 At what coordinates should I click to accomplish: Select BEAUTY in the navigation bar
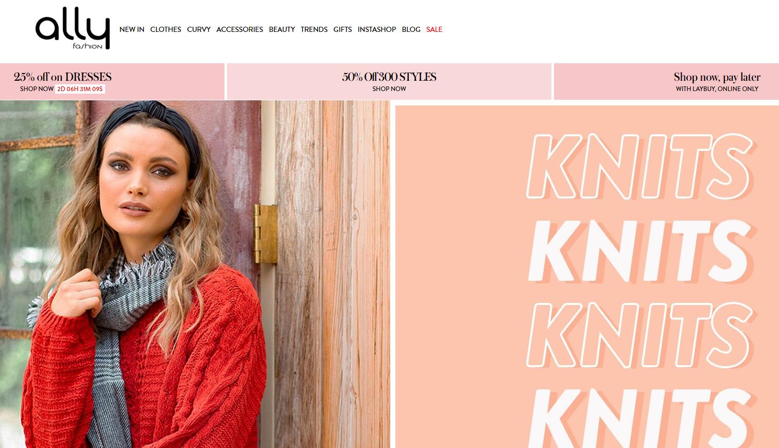click(282, 29)
